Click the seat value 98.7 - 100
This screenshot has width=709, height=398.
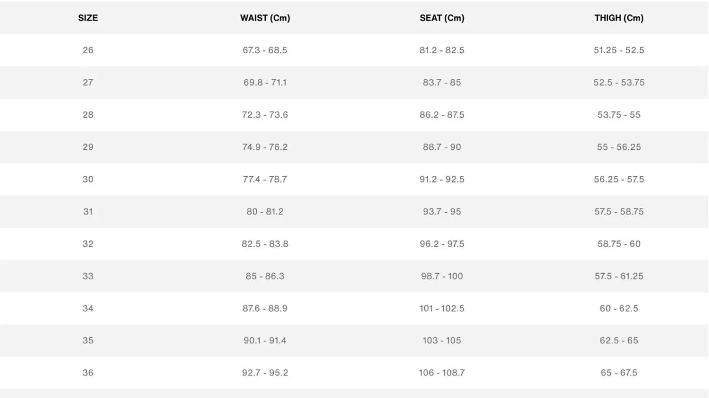tap(442, 276)
